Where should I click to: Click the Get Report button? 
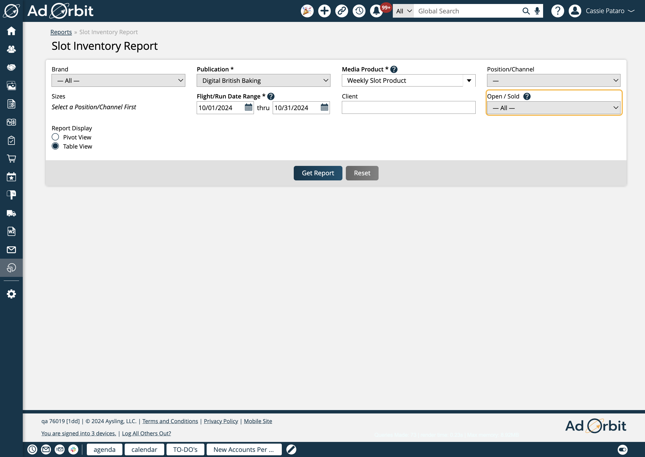pos(318,173)
